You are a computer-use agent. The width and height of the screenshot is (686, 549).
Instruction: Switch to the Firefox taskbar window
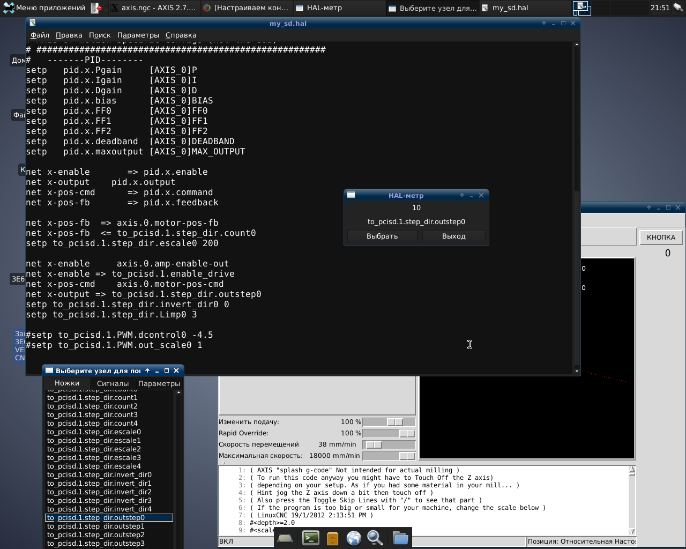(247, 8)
